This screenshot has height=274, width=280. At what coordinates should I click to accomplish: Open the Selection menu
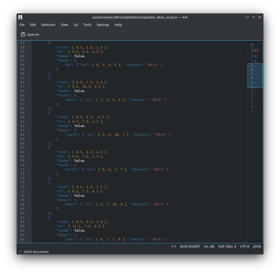(x=48, y=25)
